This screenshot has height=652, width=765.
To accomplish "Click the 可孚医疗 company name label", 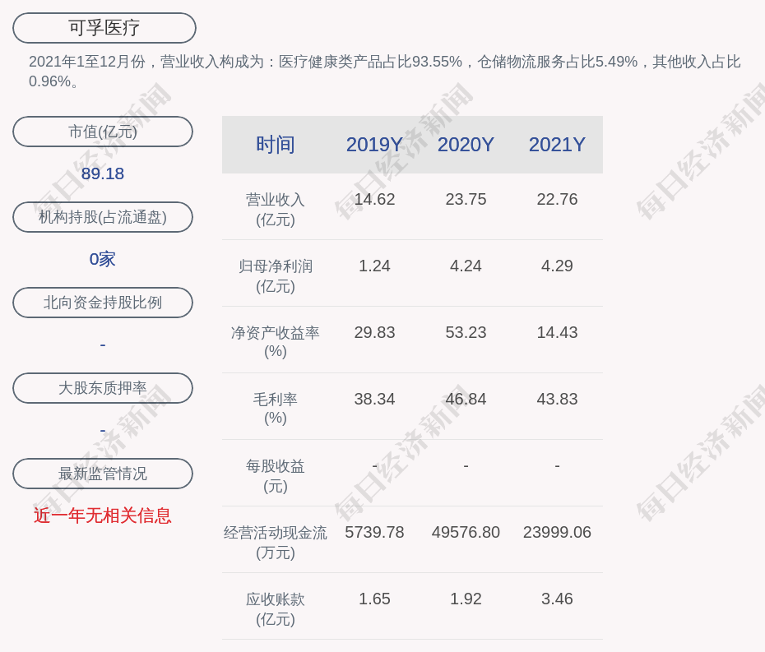I will click(x=104, y=28).
